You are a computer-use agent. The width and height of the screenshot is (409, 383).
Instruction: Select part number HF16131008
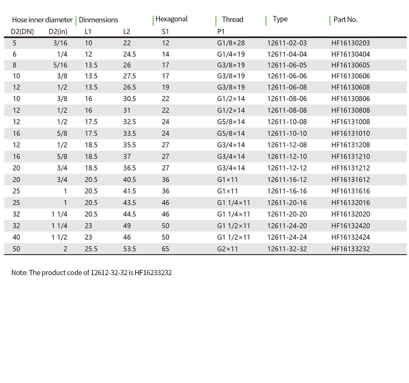pyautogui.click(x=351, y=122)
